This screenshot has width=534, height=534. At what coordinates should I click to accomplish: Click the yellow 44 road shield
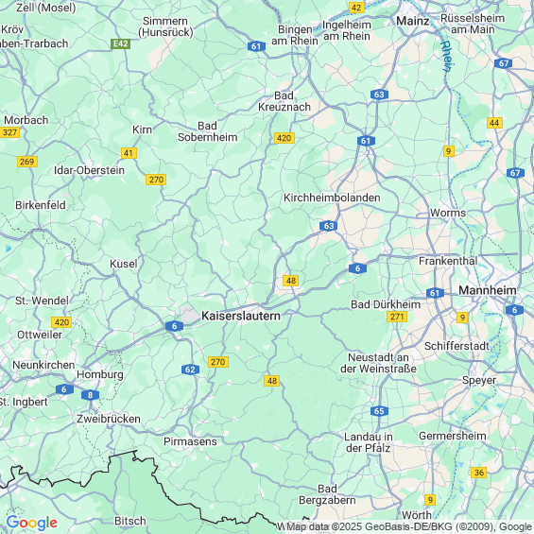(x=494, y=123)
